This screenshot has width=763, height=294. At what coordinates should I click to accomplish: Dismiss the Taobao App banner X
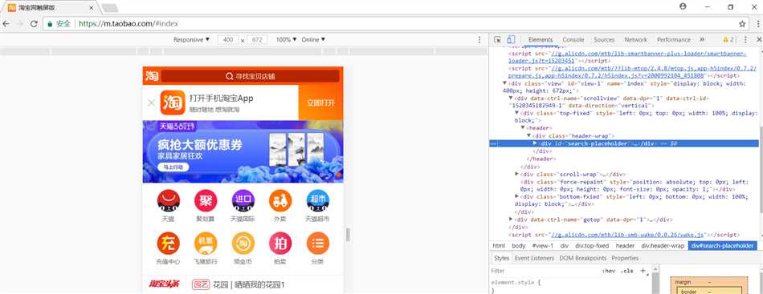[151, 103]
